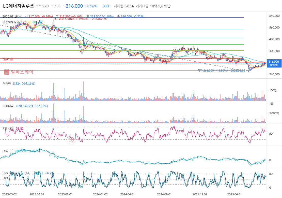Click the OBV (9) indicator label

pyautogui.click(x=8, y=151)
